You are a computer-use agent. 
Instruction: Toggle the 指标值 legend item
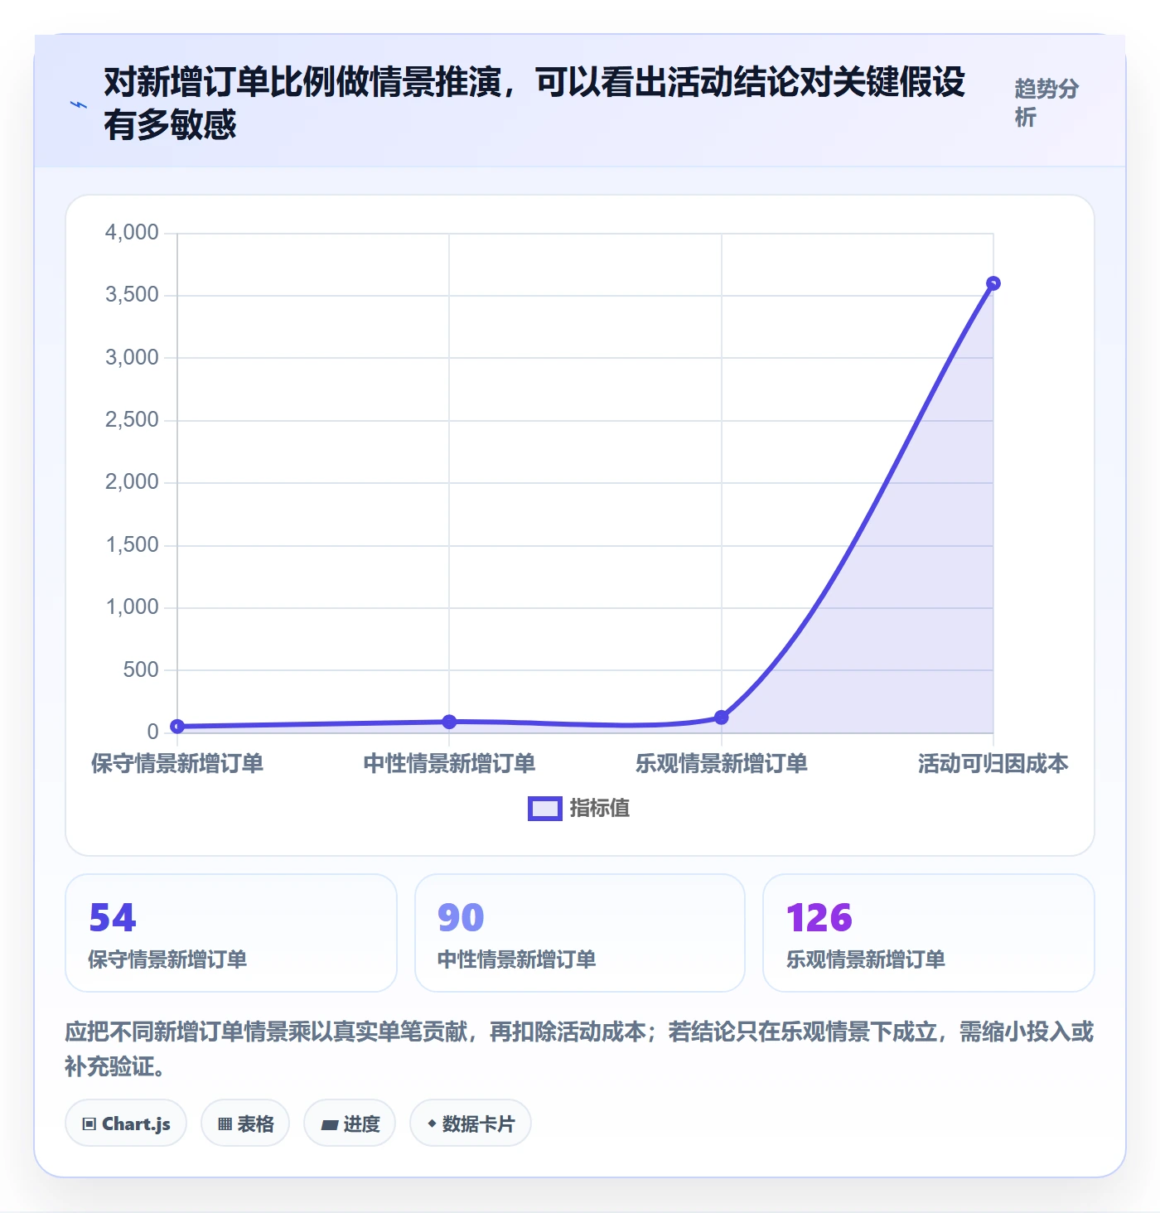tap(579, 808)
